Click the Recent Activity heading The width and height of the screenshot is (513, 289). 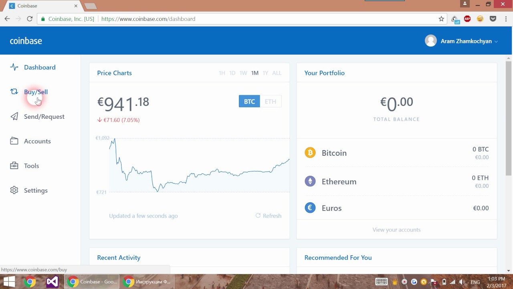(119, 258)
